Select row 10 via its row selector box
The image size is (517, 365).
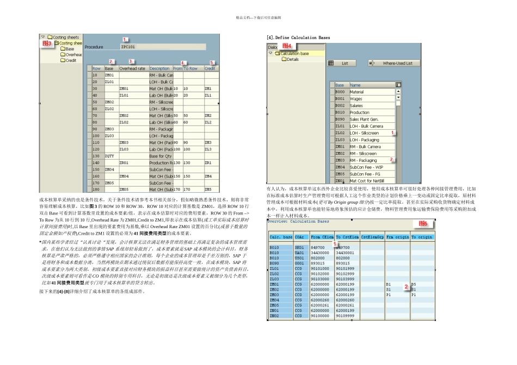[x=89, y=75]
